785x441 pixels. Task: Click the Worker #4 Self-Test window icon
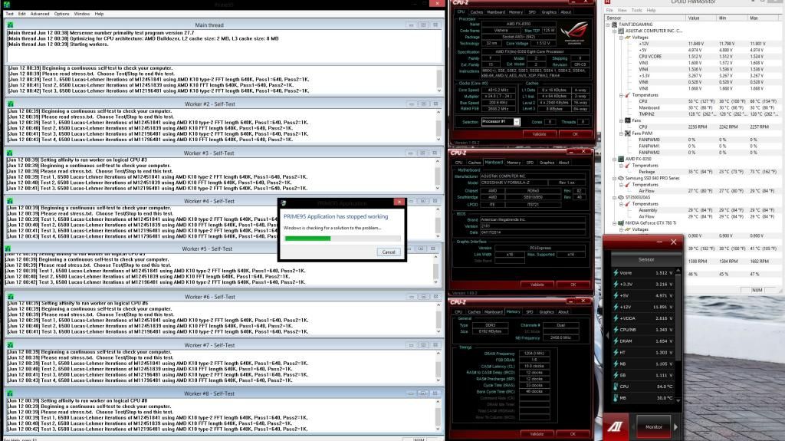9,201
